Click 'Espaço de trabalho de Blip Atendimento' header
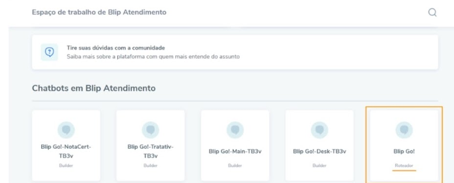Viewport: 454px width, 183px height. coord(99,12)
